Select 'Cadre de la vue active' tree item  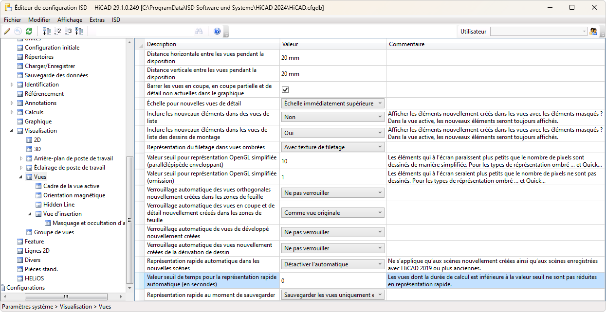tap(71, 186)
